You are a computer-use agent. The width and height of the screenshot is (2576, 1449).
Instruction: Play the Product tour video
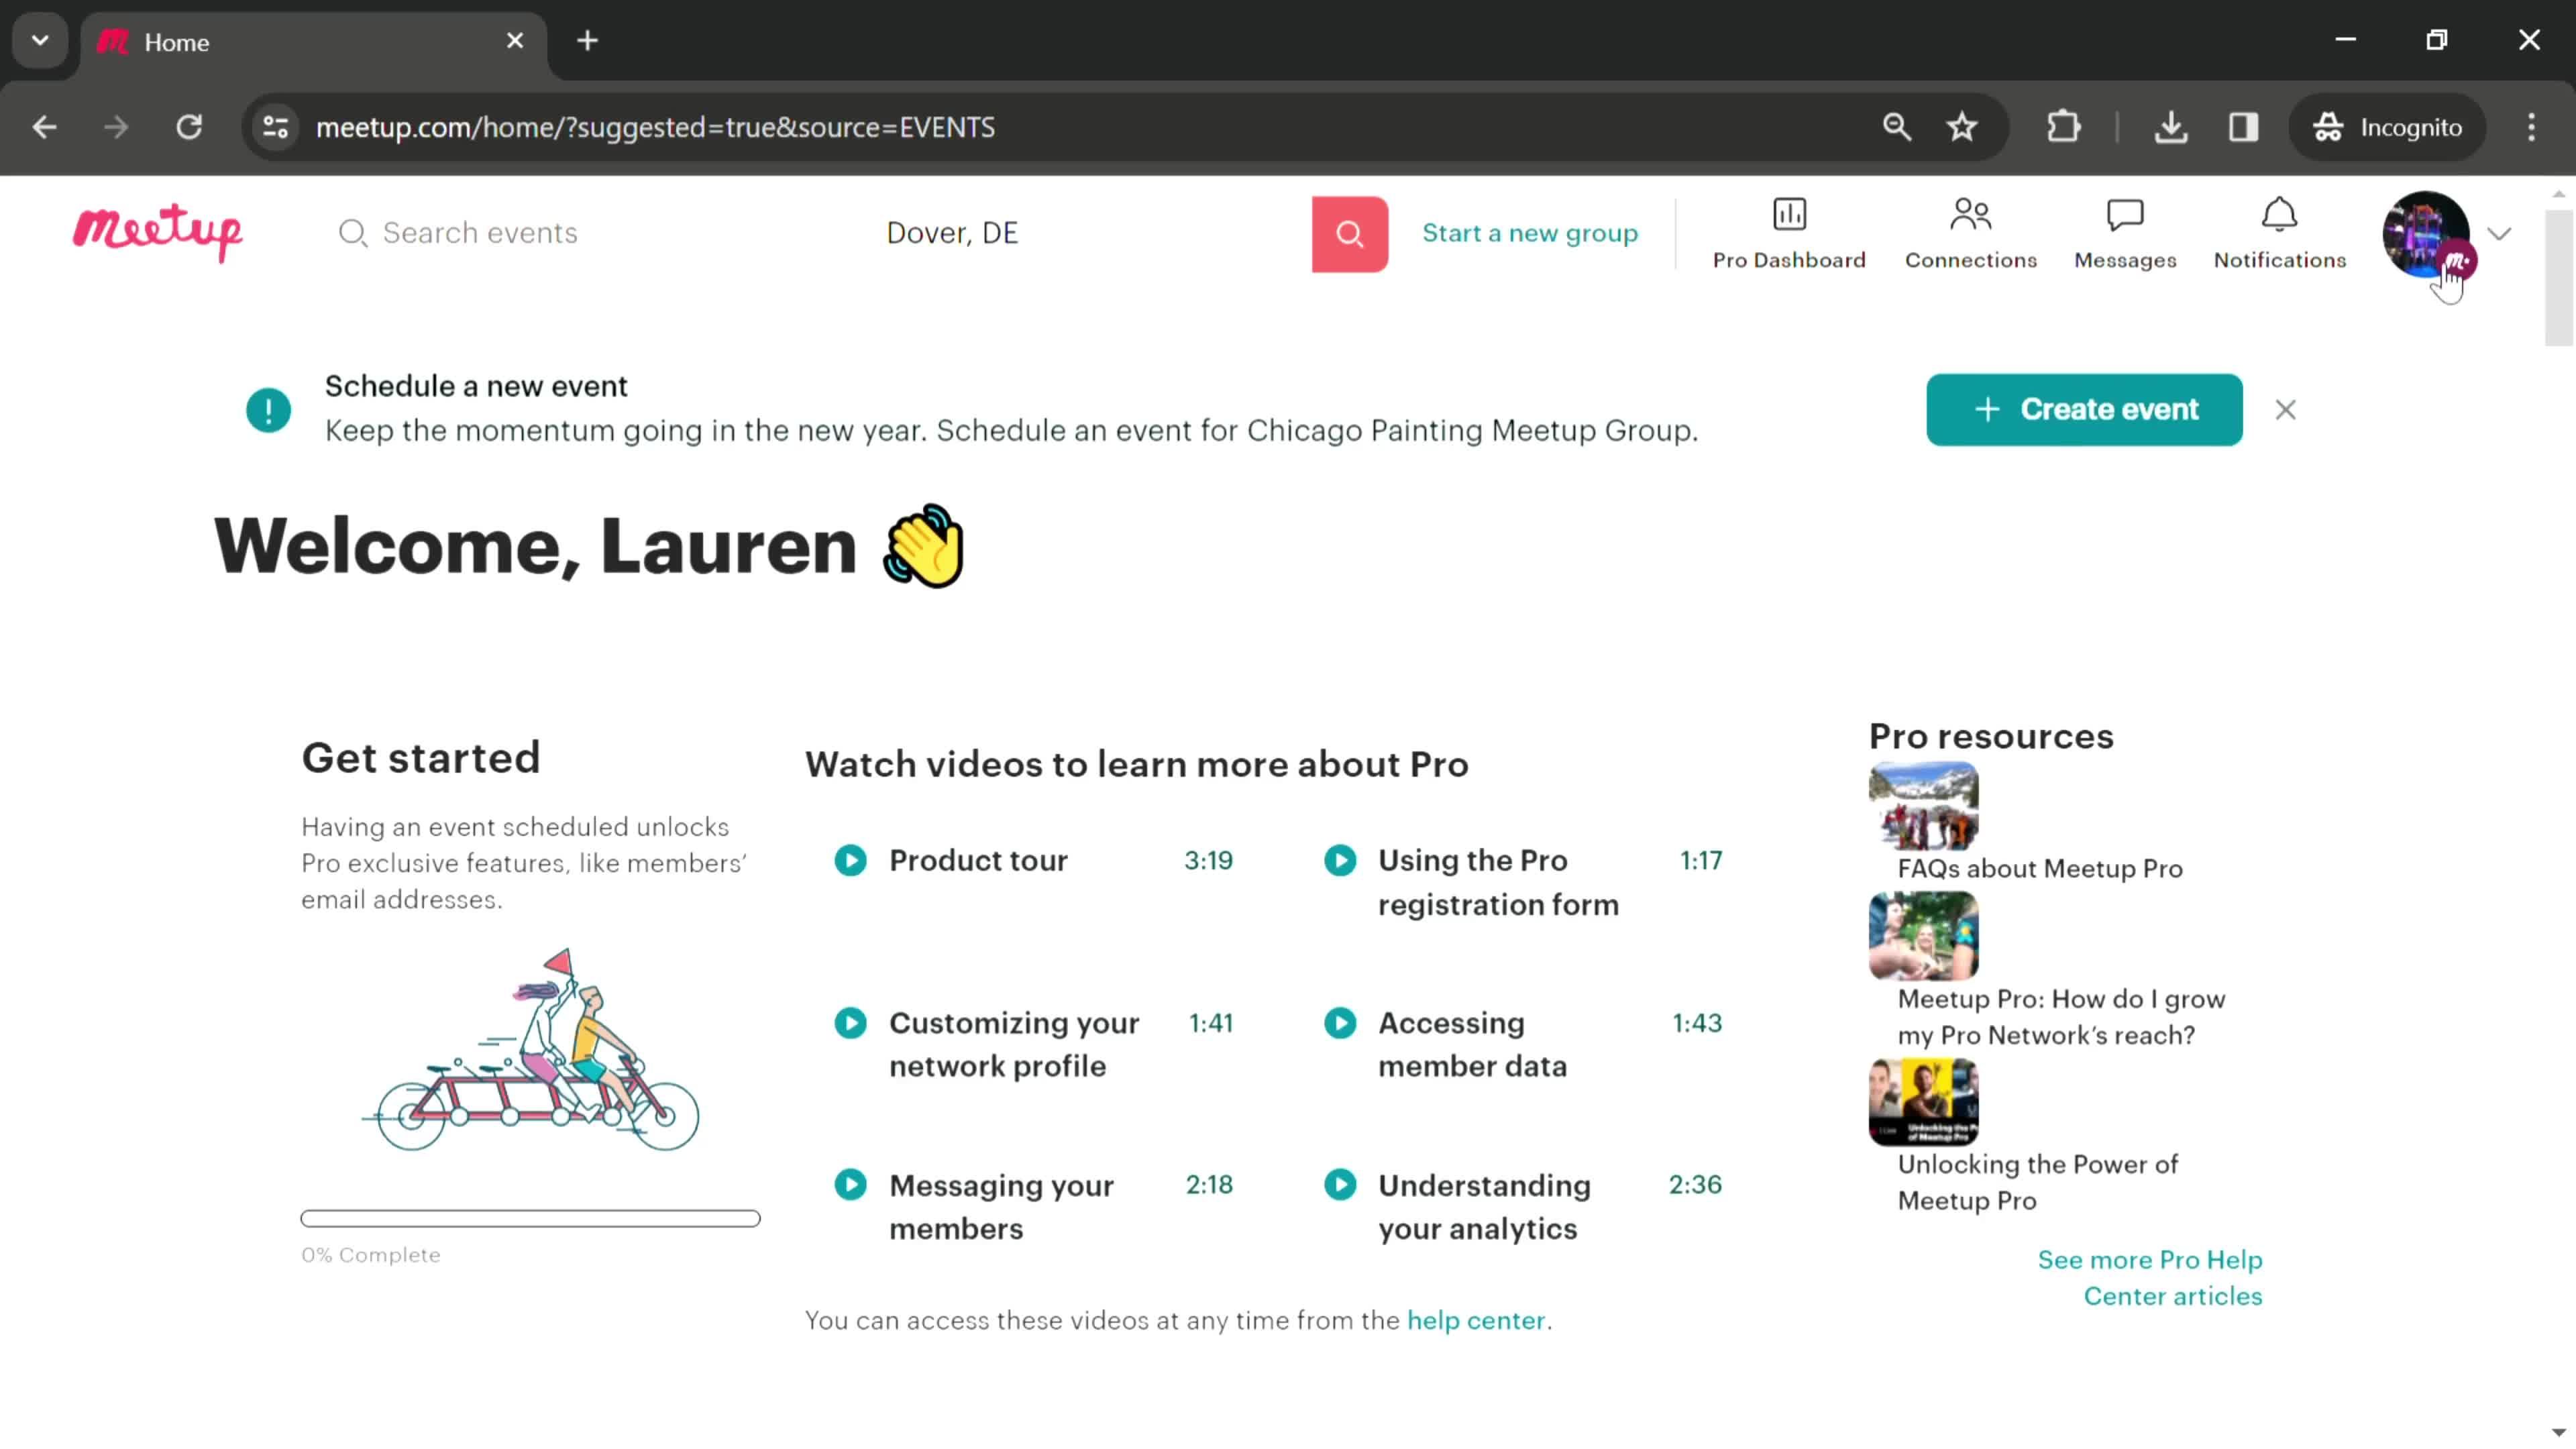[x=851, y=860]
